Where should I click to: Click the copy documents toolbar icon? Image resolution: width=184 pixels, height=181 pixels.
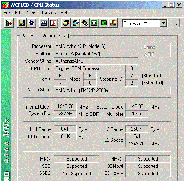point(31,23)
